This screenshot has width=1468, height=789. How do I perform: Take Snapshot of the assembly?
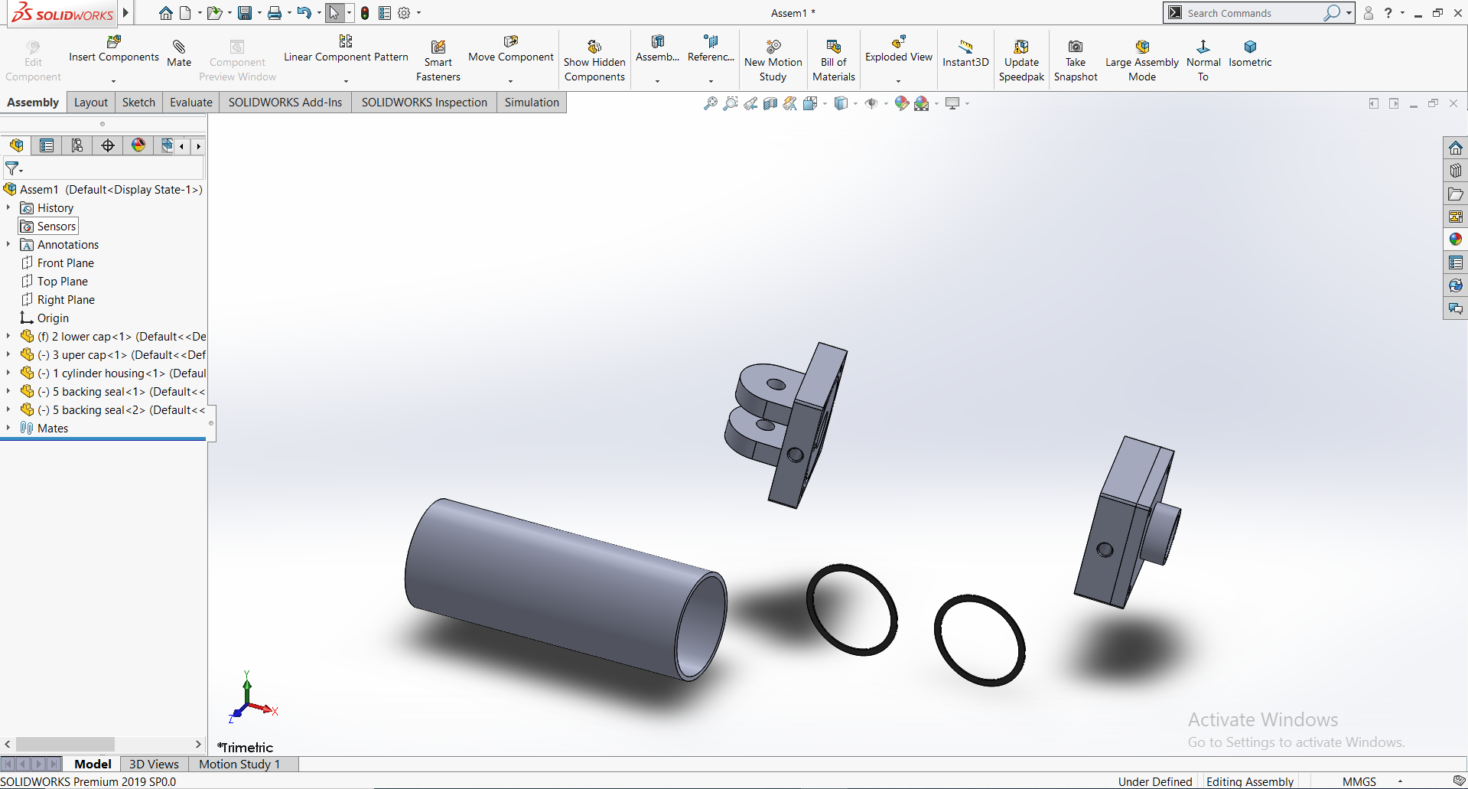click(x=1076, y=61)
